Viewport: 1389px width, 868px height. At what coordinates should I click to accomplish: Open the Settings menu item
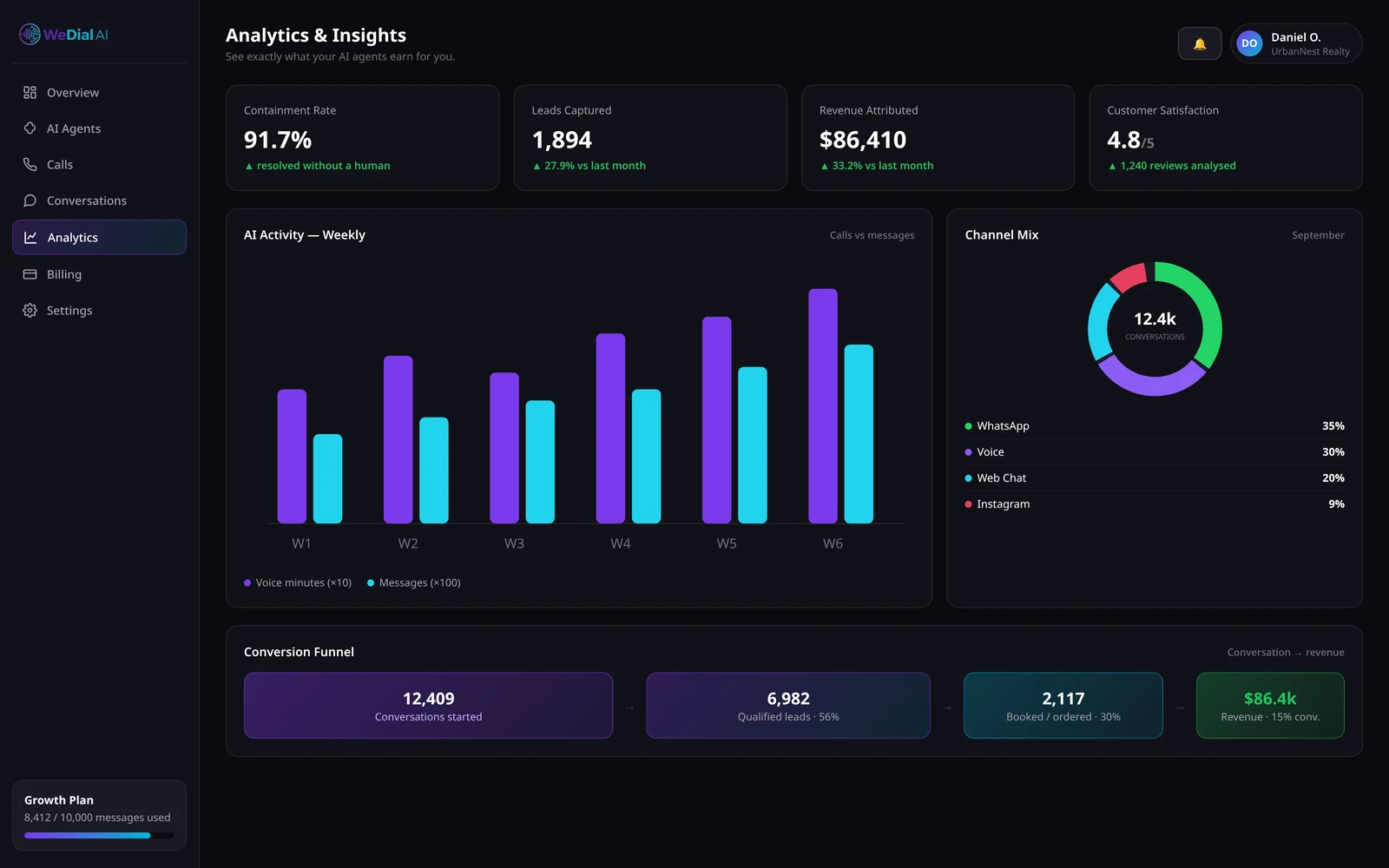click(99, 310)
